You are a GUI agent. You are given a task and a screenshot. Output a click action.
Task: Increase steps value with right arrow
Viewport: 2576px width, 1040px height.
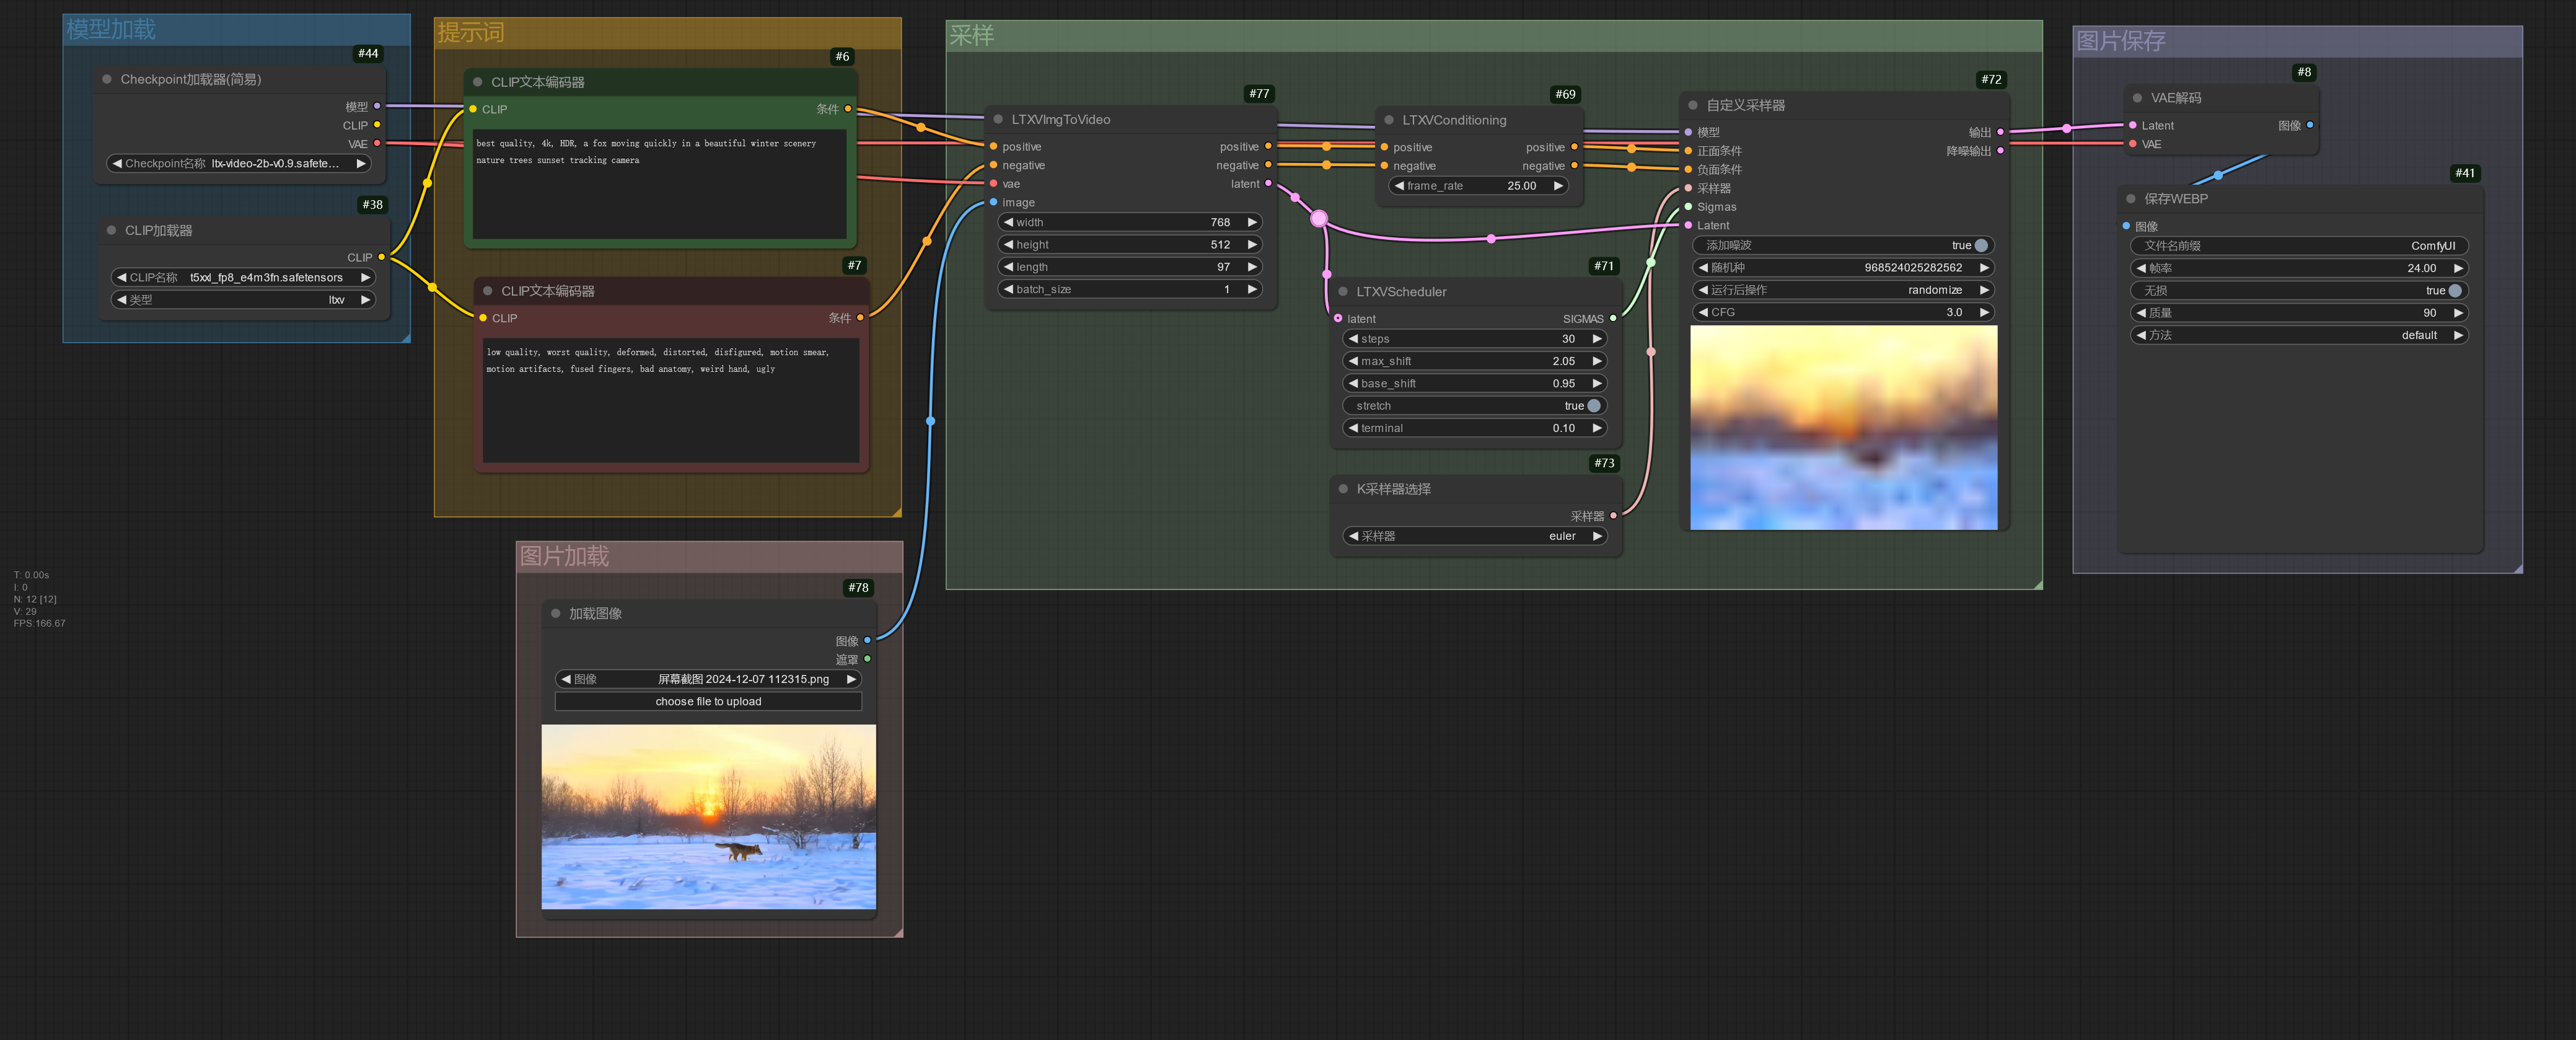[x=1597, y=339]
